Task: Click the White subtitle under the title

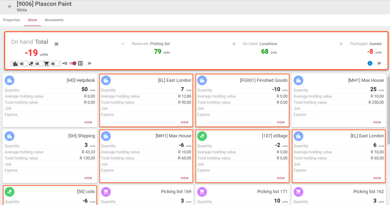Action: [x=22, y=10]
